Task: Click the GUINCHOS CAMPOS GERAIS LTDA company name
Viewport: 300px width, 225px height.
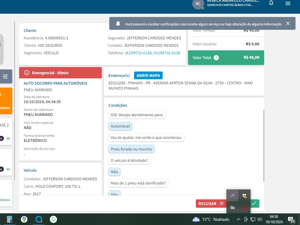Action: (x=230, y=5)
